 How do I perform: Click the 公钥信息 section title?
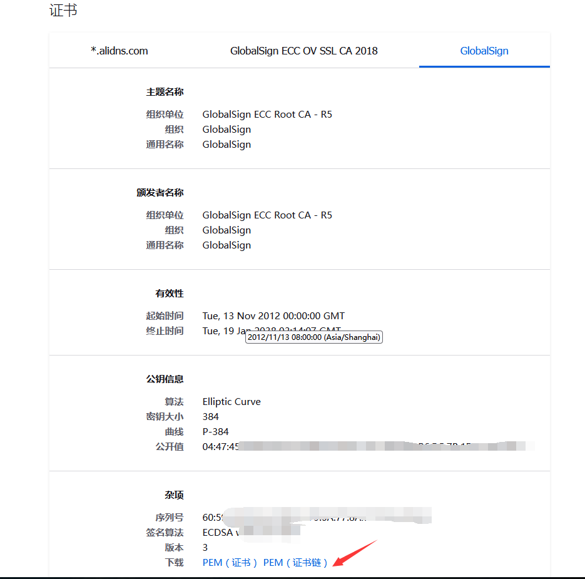[x=165, y=379]
